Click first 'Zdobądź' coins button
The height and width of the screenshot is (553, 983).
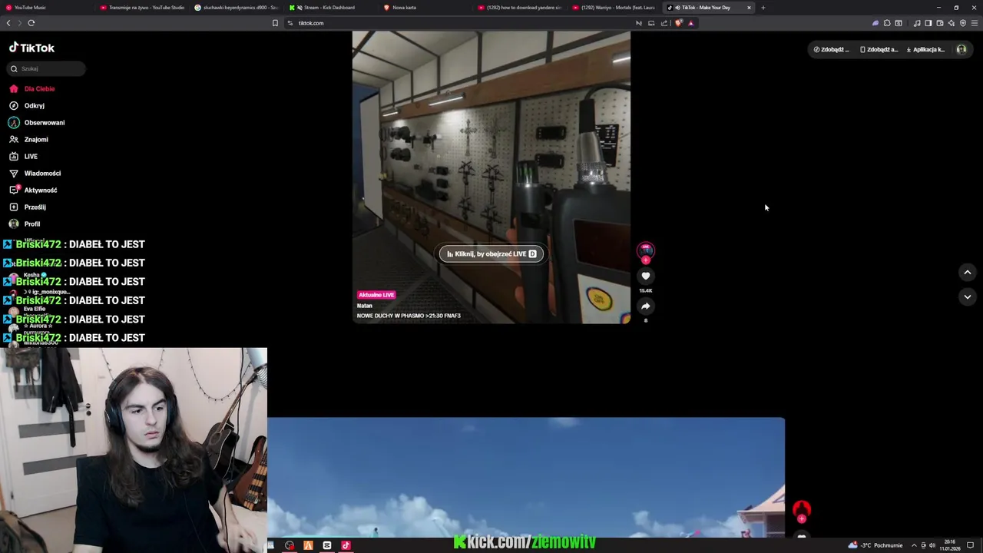pyautogui.click(x=832, y=49)
